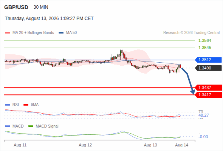Viewport: 223px width, 151px height.
Task: Click the MACD Signal legend text
Action: (47, 126)
